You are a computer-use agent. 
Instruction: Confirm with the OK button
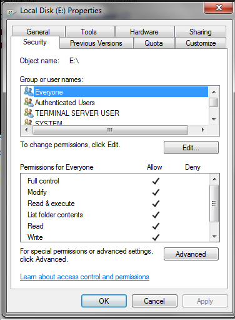[x=104, y=301]
